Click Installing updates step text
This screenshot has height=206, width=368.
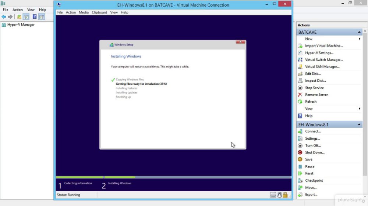click(x=126, y=93)
